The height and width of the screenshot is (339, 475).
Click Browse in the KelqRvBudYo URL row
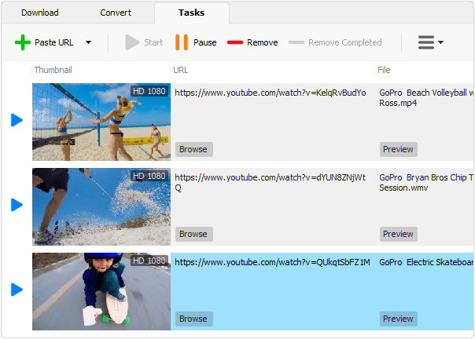click(x=194, y=149)
